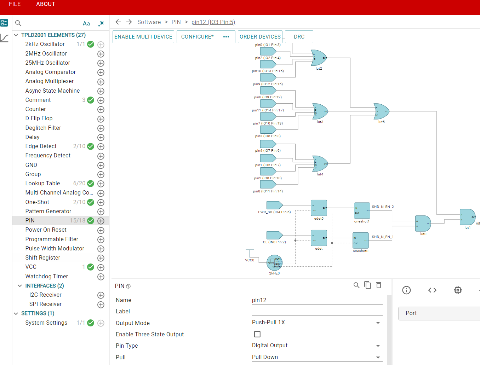Toggle Enable Three State Output checkbox
The width and height of the screenshot is (480, 365).
click(257, 334)
